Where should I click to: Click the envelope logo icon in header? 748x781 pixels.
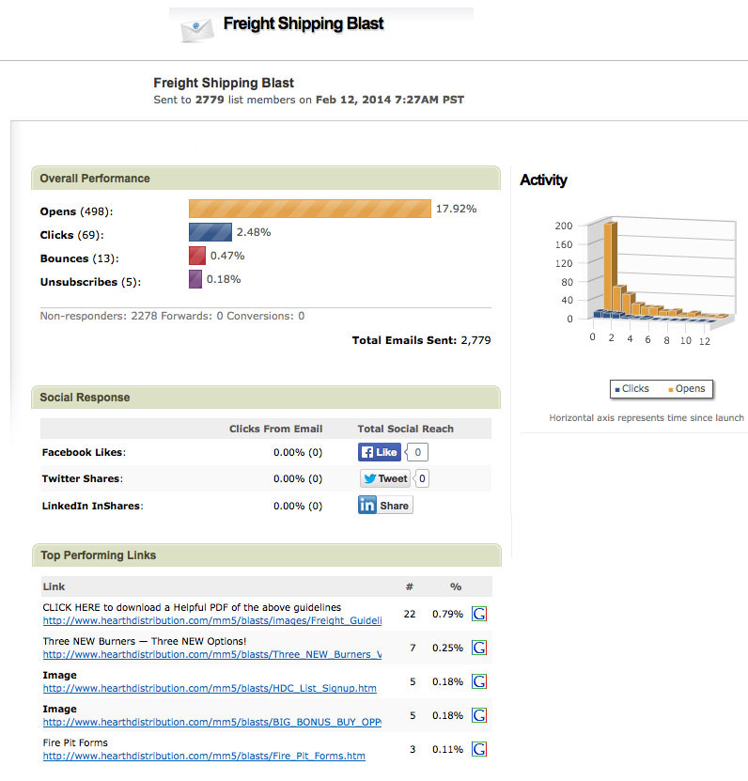(x=197, y=28)
